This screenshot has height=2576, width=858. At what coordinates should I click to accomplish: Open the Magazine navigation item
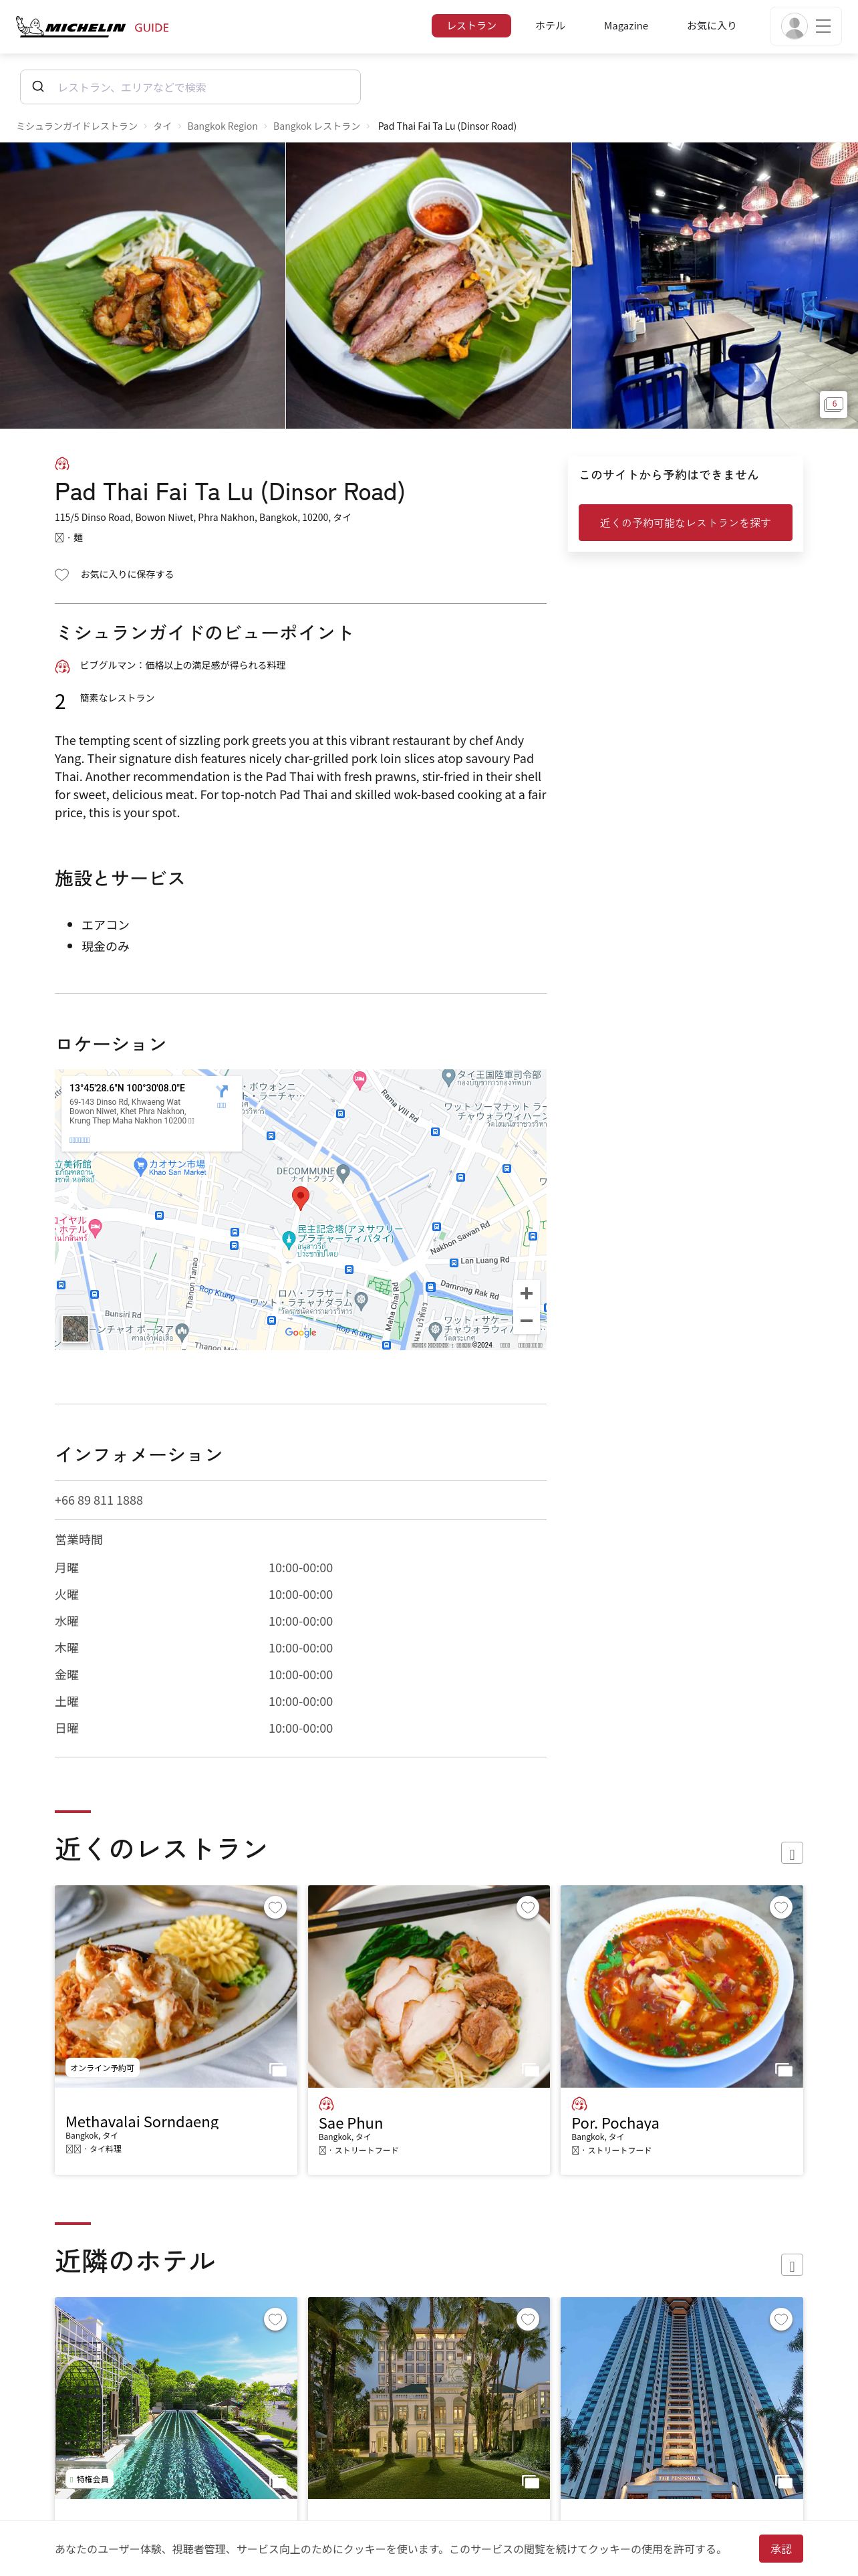(x=626, y=26)
